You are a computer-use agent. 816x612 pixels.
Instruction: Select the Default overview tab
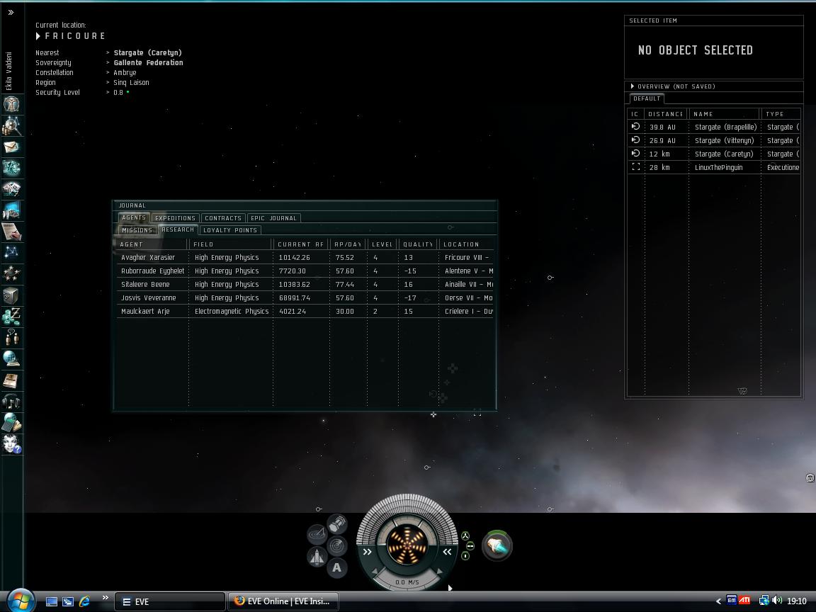[647, 98]
